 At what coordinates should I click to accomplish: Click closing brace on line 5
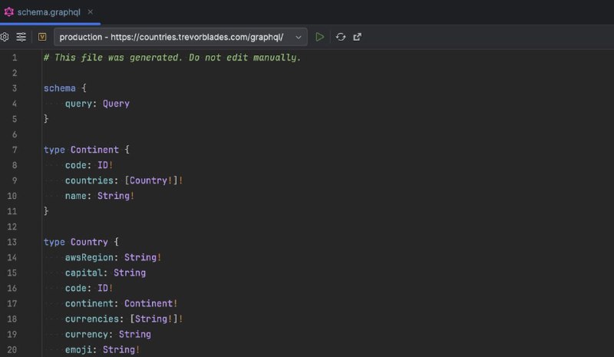point(46,119)
